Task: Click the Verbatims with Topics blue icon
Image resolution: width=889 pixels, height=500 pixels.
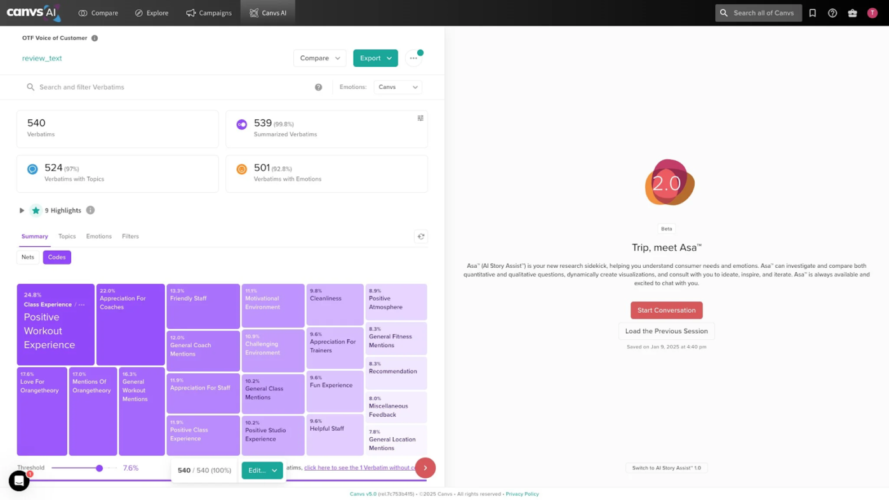Action: pyautogui.click(x=32, y=169)
